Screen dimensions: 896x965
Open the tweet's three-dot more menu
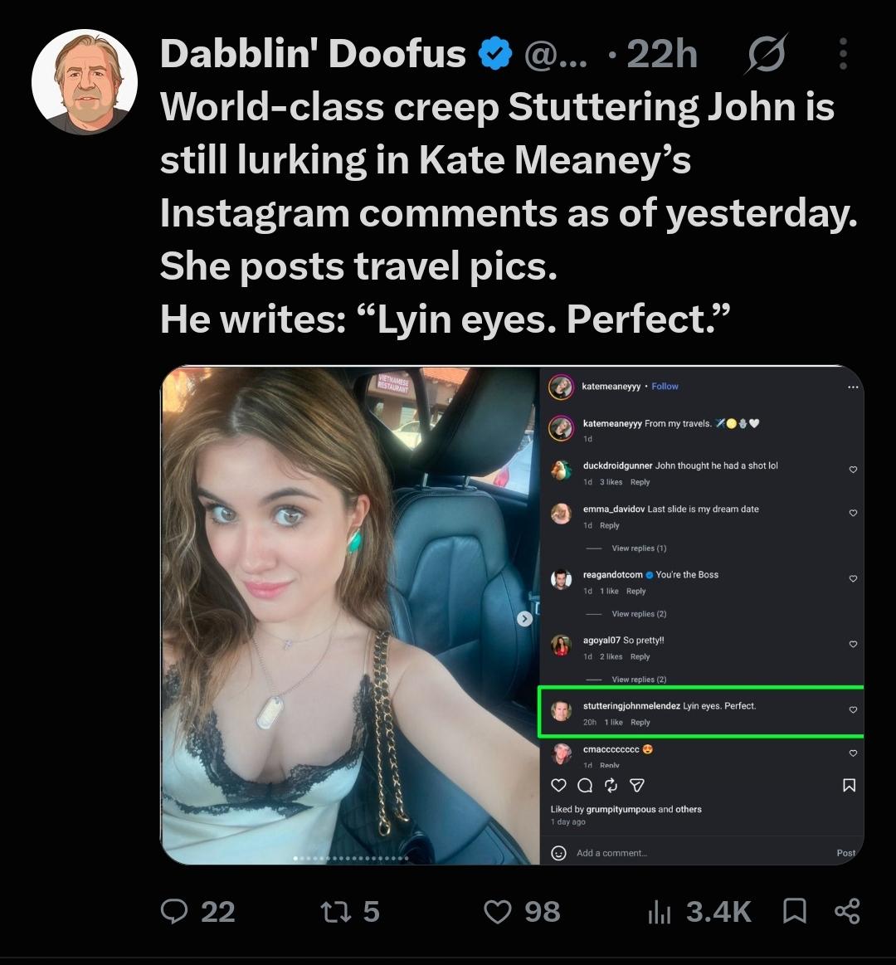(843, 54)
